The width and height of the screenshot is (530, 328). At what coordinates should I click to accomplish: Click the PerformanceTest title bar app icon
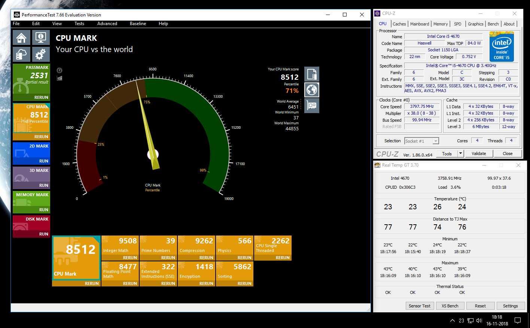17,15
